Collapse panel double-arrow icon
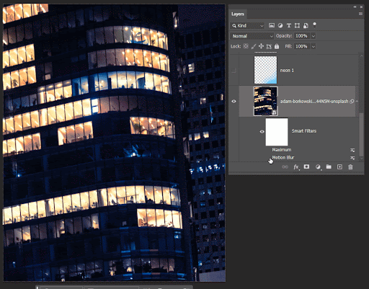The width and height of the screenshot is (369, 289). [355, 7]
